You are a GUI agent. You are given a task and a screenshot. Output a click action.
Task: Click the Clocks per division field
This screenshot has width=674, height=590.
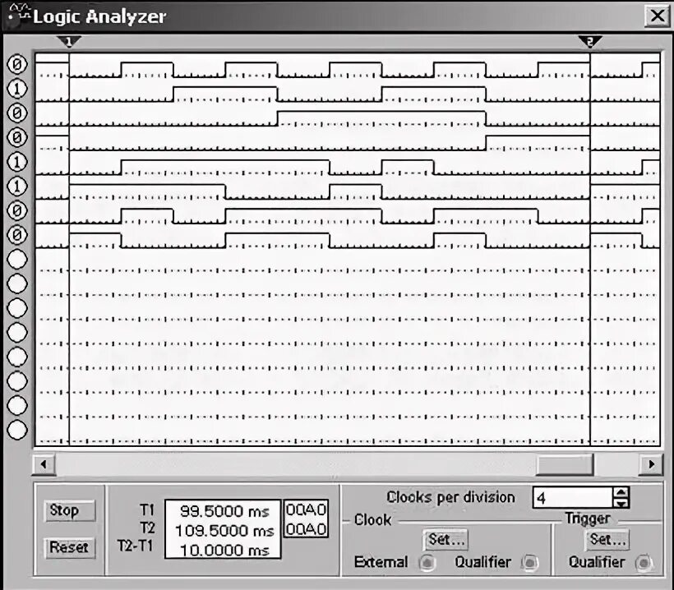[x=573, y=498]
